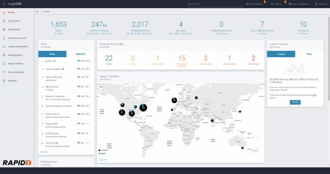Click the lightning icon in veeam_admin null row
Image resolution: width=330 pixels, height=174 pixels.
(87, 69)
